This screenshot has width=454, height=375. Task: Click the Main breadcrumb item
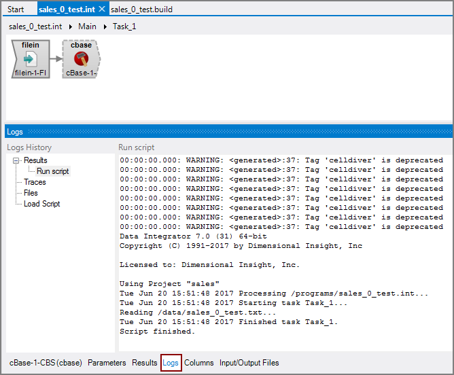[x=87, y=26]
